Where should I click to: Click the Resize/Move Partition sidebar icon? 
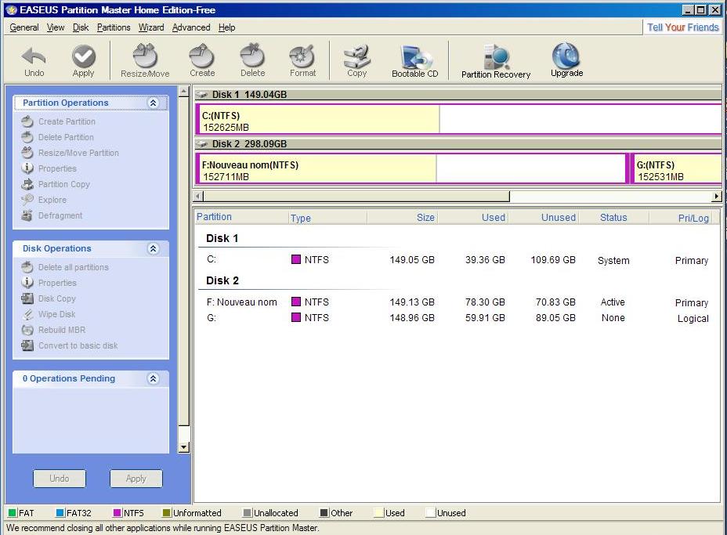click(x=28, y=153)
